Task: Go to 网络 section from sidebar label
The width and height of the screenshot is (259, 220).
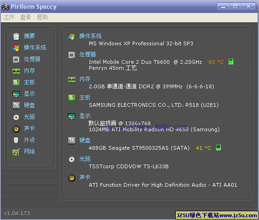Action: point(29,151)
